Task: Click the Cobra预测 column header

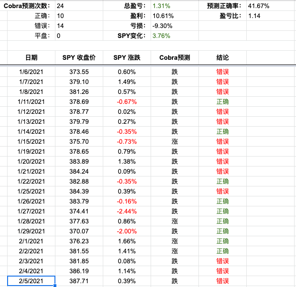Action: pyautogui.click(x=175, y=57)
